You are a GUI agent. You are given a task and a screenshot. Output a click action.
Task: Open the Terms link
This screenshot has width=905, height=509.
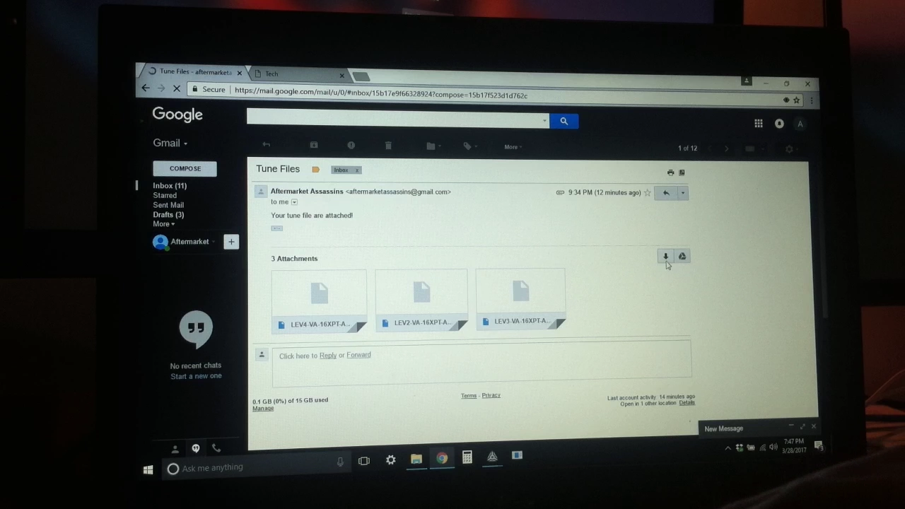[x=469, y=396]
